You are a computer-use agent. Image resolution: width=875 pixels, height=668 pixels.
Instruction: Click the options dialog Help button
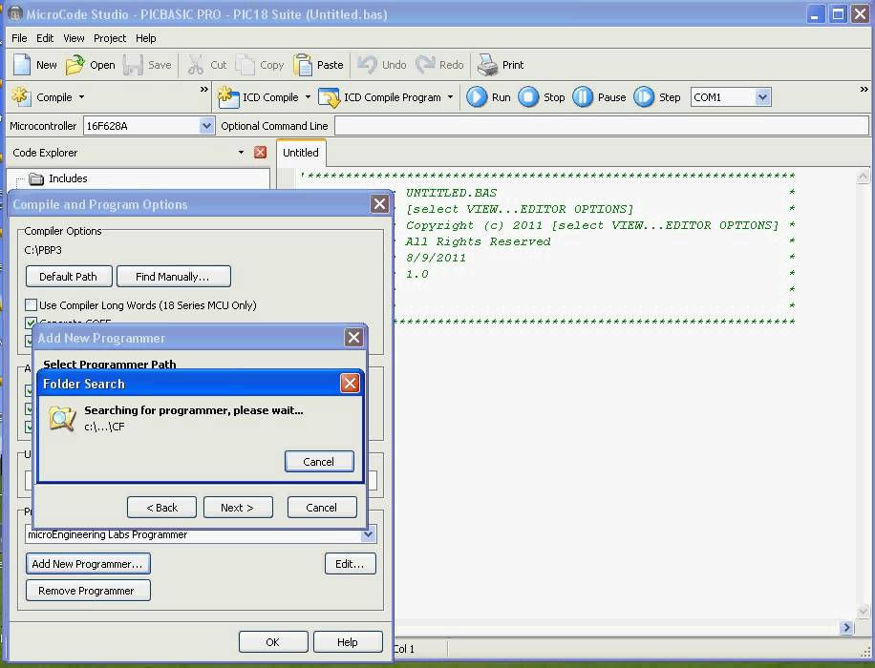(x=348, y=642)
